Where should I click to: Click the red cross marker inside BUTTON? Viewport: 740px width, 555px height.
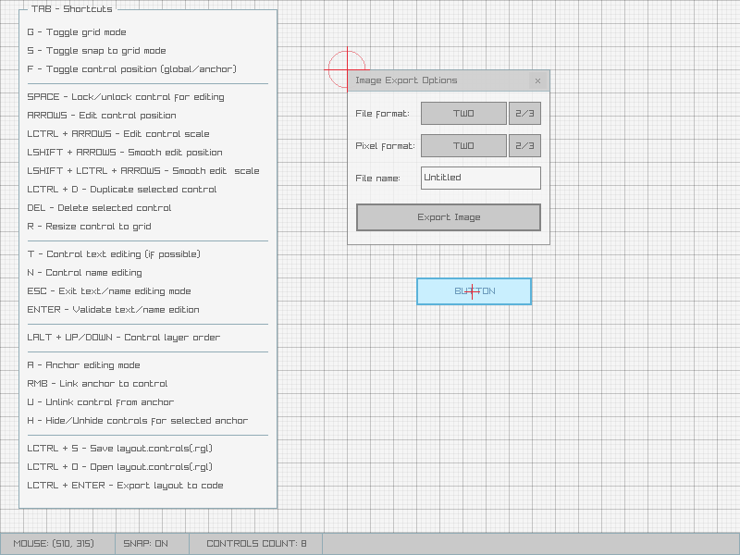472,290
